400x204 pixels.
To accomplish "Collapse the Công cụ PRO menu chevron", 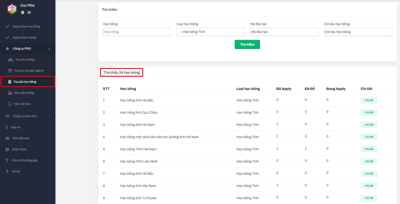I will tap(49, 49).
